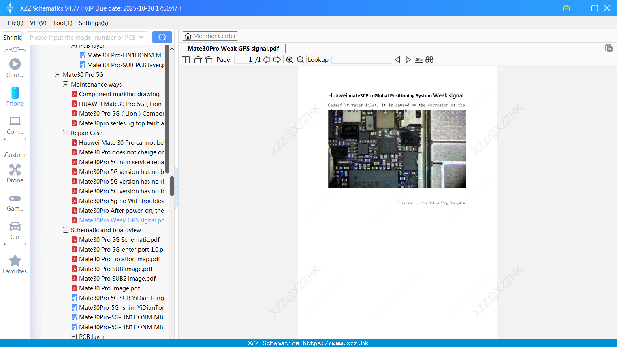Toggle the Abi whole-word match icon
This screenshot has height=347, width=617.
click(419, 60)
